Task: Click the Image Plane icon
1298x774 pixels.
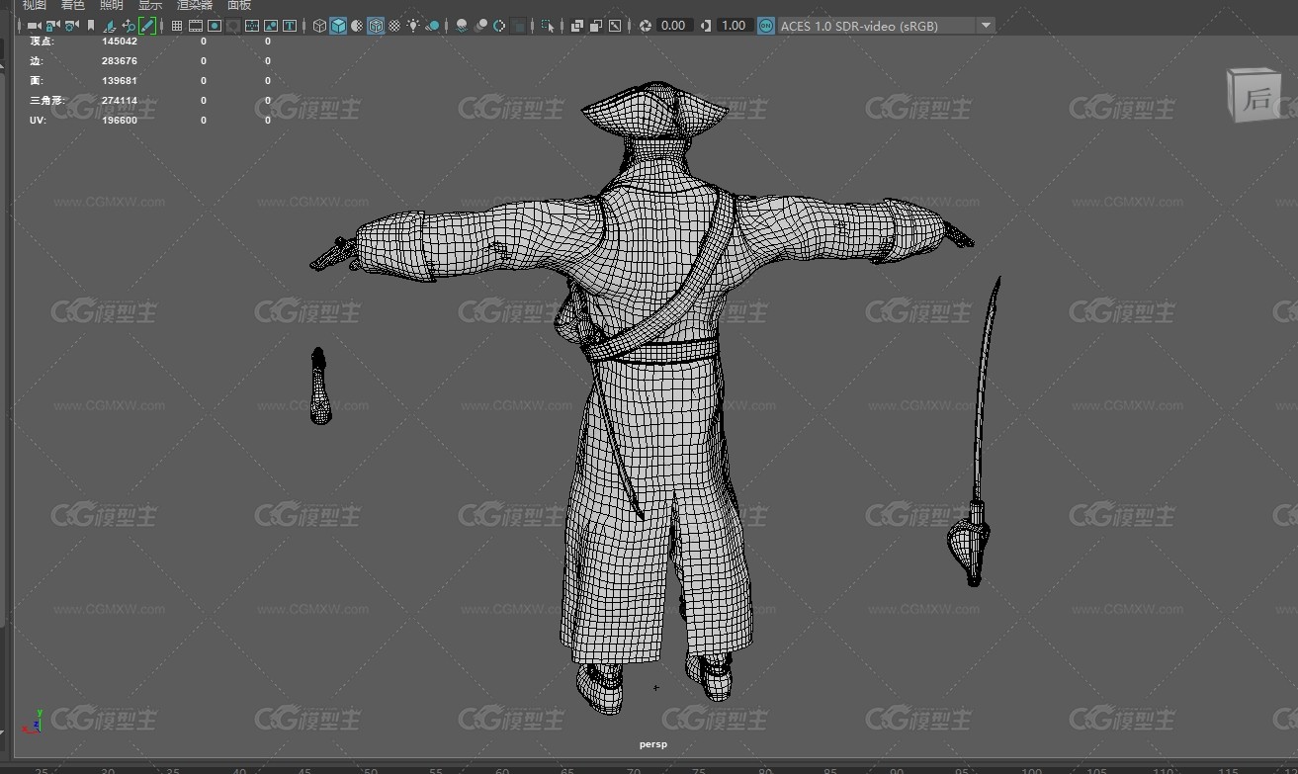Action: click(x=110, y=26)
